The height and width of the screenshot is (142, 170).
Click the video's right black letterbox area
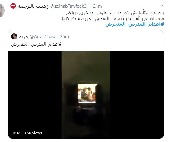click(137, 95)
